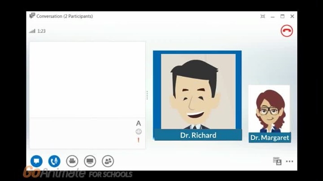Maximize the conversation window
The image size is (323, 181).
coord(282,16)
